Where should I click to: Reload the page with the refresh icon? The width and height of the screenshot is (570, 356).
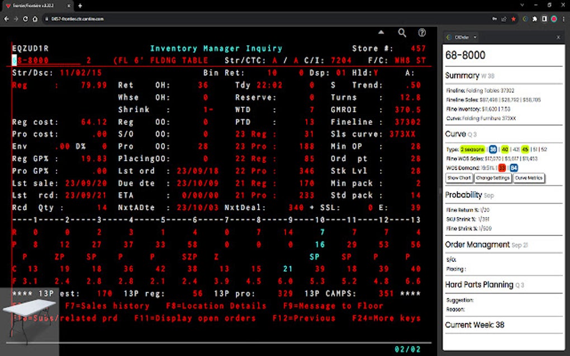point(26,18)
